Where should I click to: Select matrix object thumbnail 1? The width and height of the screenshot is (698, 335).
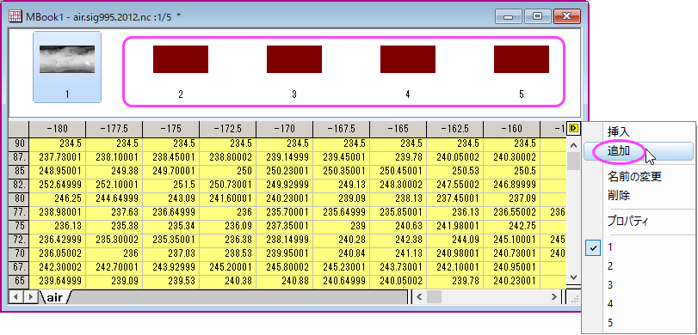point(67,67)
